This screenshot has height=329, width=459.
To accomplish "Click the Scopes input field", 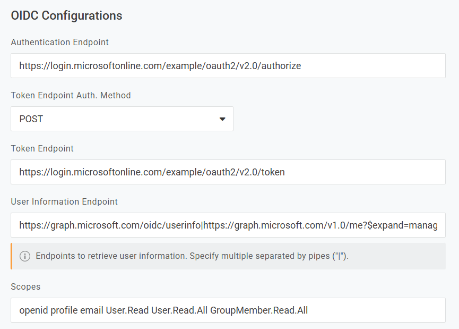I will point(228,310).
